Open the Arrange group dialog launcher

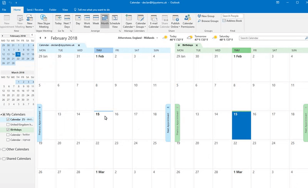point(120,31)
